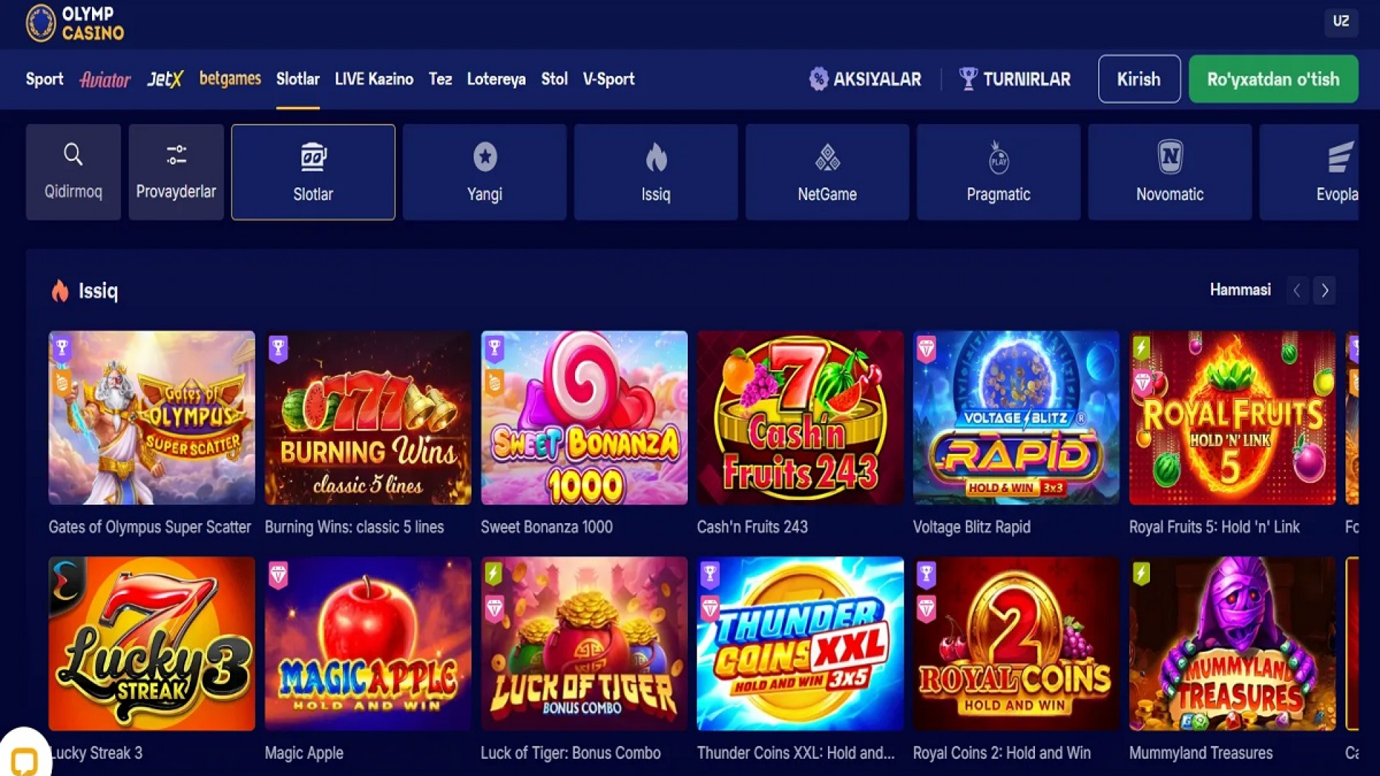This screenshot has height=776, width=1380.
Task: Click the Kirish login button
Action: click(x=1139, y=79)
